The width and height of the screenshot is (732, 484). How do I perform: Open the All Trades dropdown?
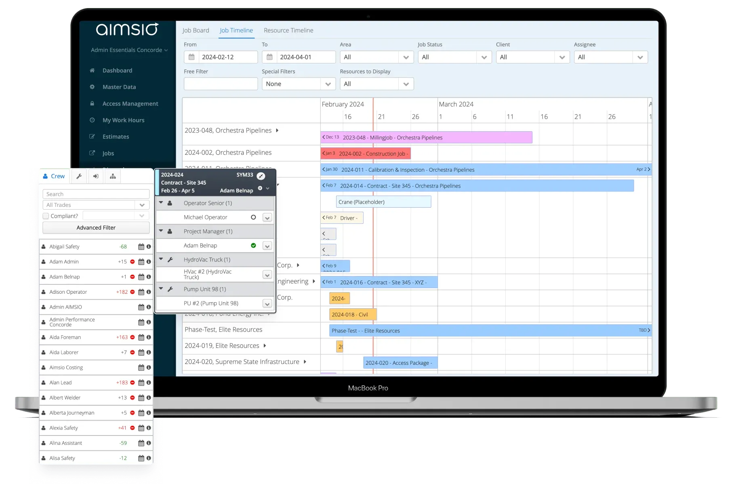[142, 205]
